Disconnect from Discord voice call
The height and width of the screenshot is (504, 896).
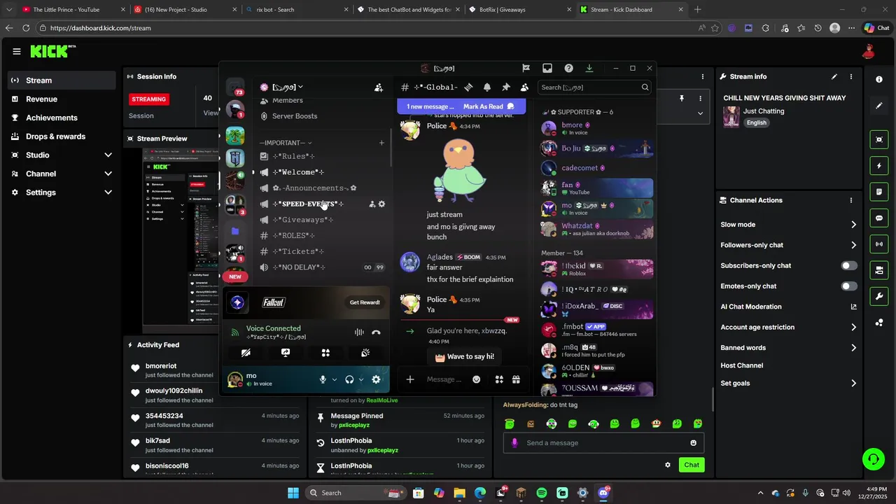(376, 332)
